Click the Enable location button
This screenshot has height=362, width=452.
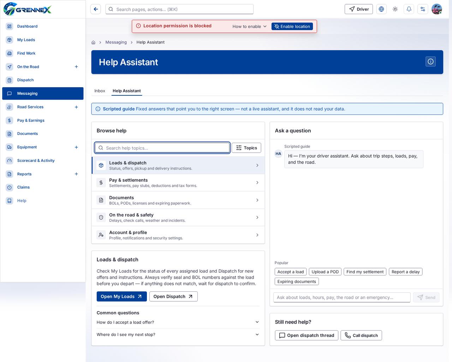[x=292, y=26]
